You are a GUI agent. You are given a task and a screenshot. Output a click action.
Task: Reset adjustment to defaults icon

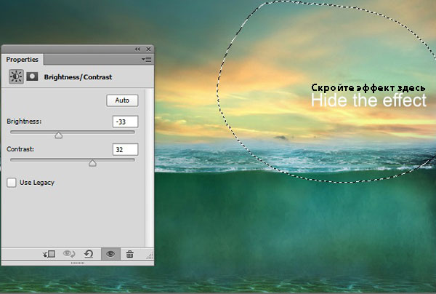89,254
